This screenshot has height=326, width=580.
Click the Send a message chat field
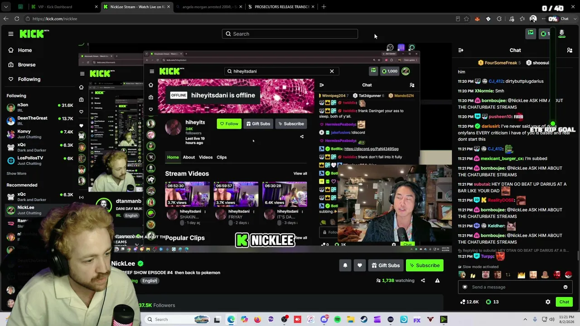(x=515, y=287)
